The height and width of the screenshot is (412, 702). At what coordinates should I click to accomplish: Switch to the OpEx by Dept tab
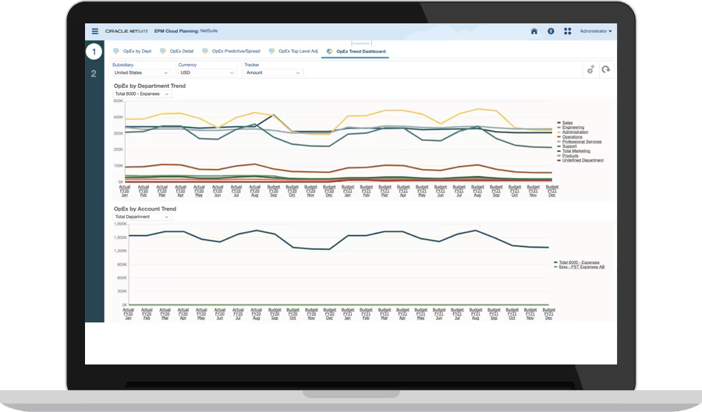click(136, 51)
